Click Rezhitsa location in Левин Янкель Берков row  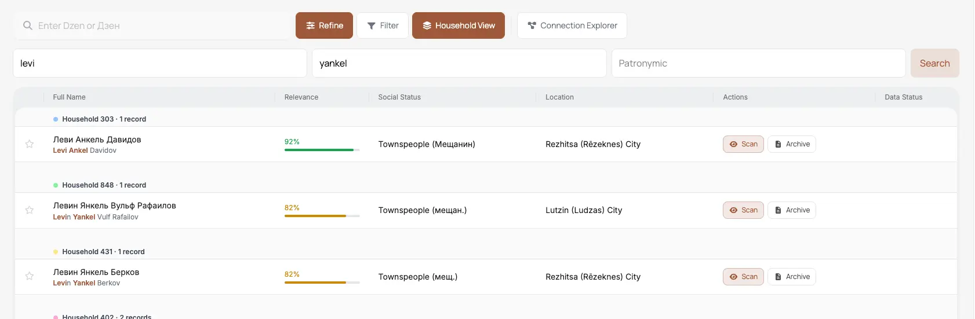(x=593, y=277)
